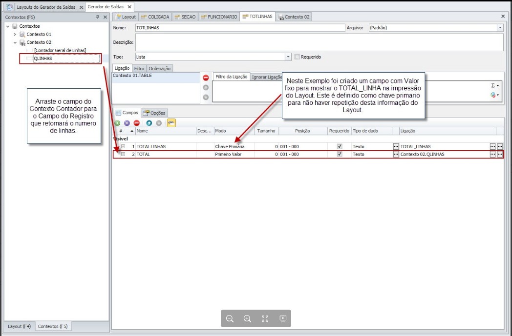Sort by the # column header arrow
The width and height of the screenshot is (512, 336).
coord(132,131)
